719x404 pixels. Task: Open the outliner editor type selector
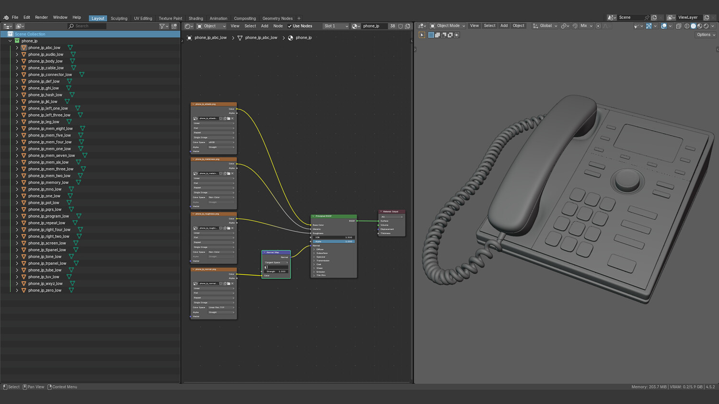(x=8, y=26)
